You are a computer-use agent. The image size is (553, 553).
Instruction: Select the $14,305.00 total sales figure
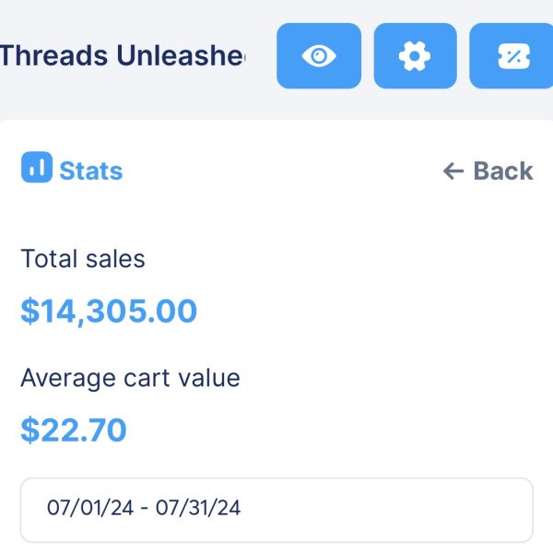point(109,312)
